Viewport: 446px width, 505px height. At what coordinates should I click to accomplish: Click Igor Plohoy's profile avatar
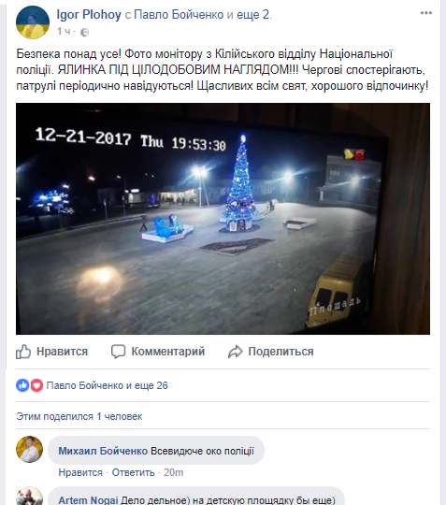pyautogui.click(x=33, y=22)
